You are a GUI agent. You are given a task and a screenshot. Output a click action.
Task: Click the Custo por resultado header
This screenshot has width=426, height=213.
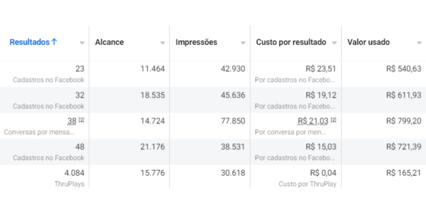click(291, 42)
